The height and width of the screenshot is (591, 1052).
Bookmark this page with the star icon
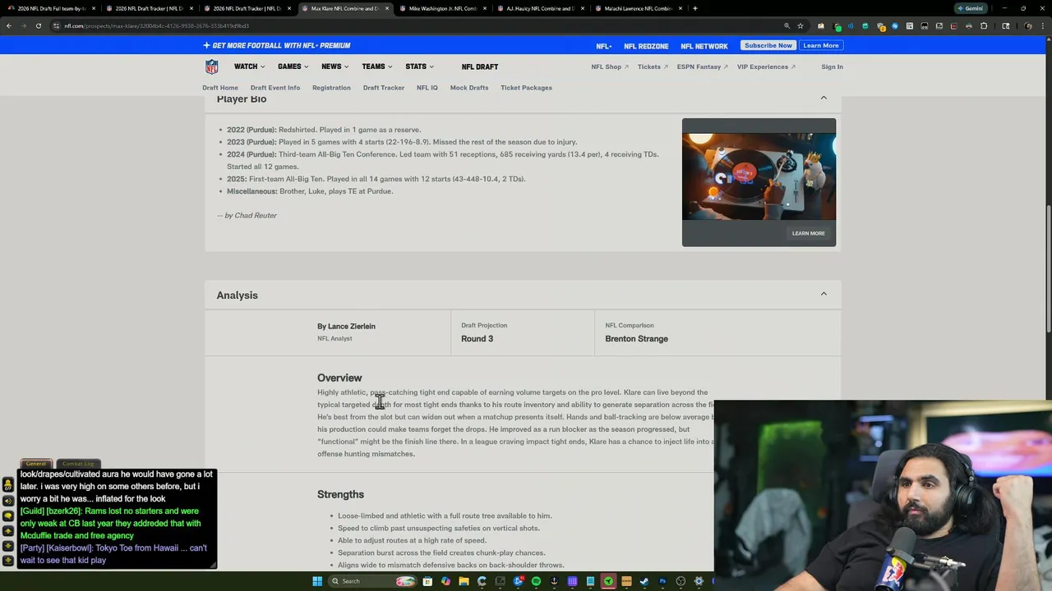(x=800, y=25)
